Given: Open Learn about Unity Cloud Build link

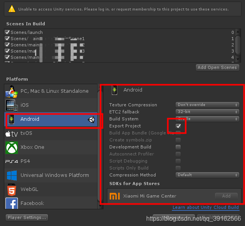Looking at the screenshot, I should (206, 207).
